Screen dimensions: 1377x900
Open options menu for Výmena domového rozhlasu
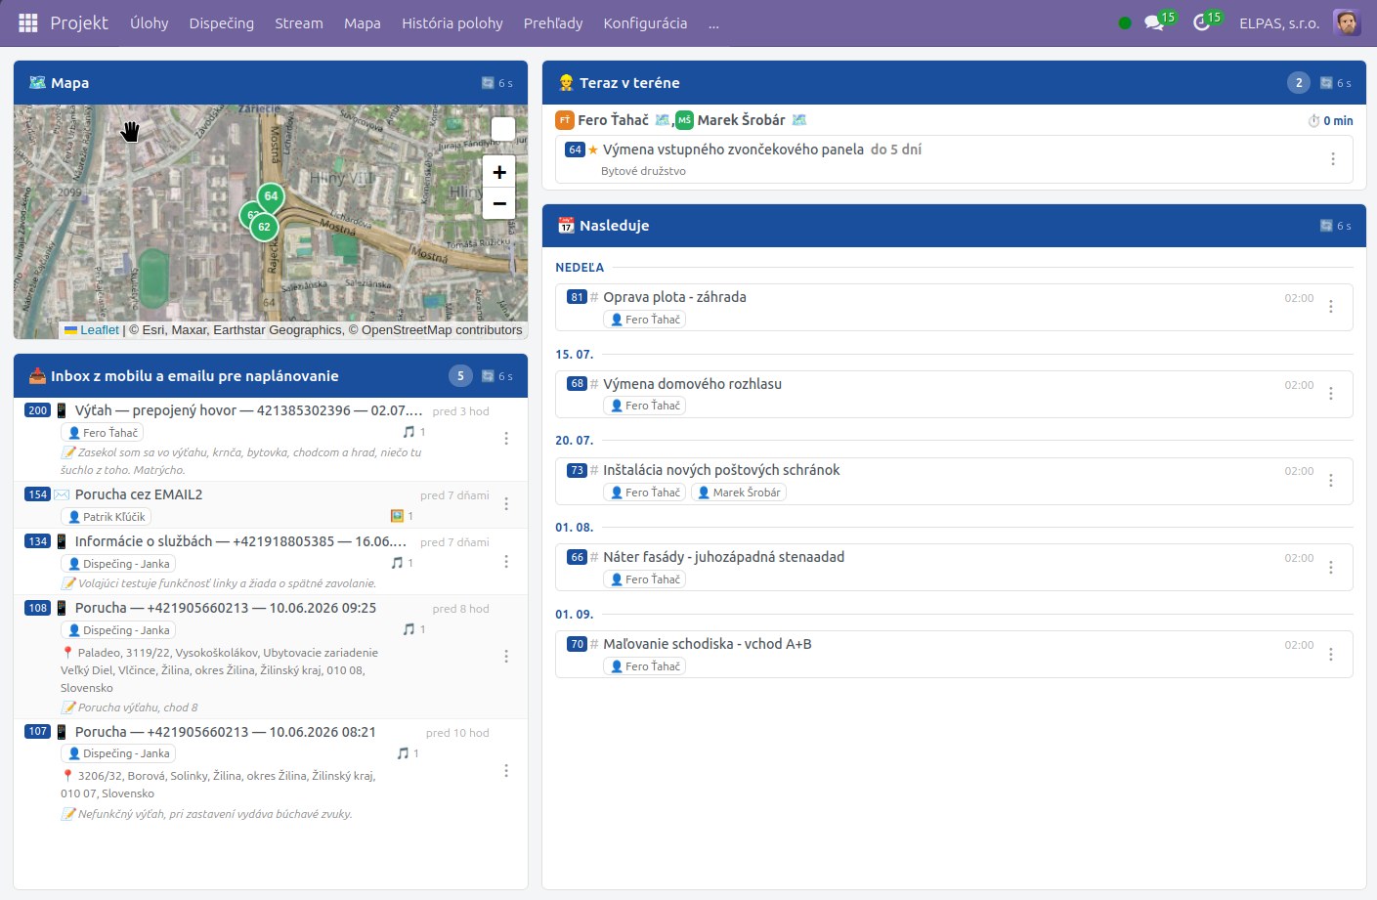1331,394
